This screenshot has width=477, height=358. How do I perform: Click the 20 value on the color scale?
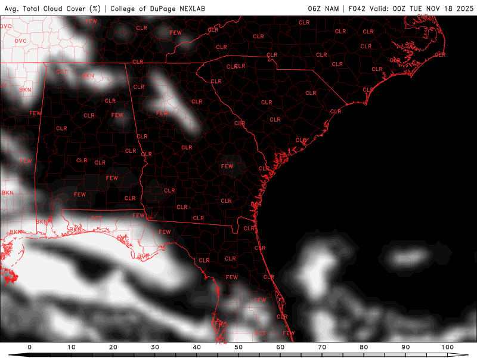coord(113,347)
